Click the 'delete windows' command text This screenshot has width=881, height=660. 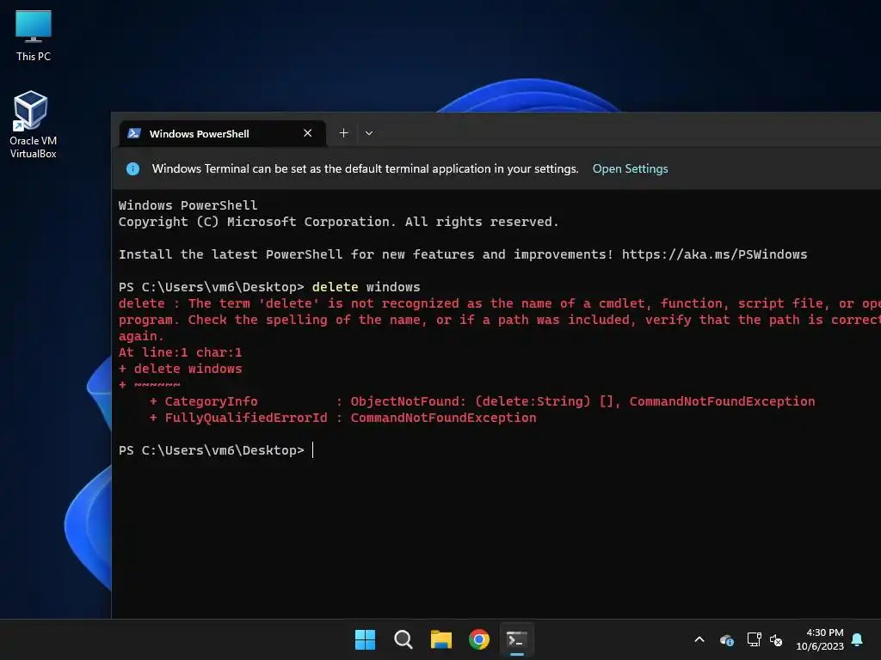coord(366,287)
